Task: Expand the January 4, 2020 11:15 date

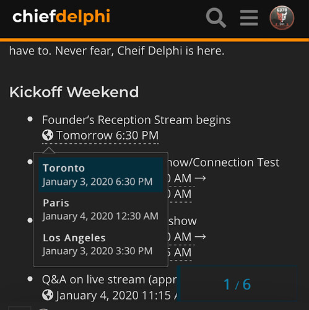Action: 110,295
